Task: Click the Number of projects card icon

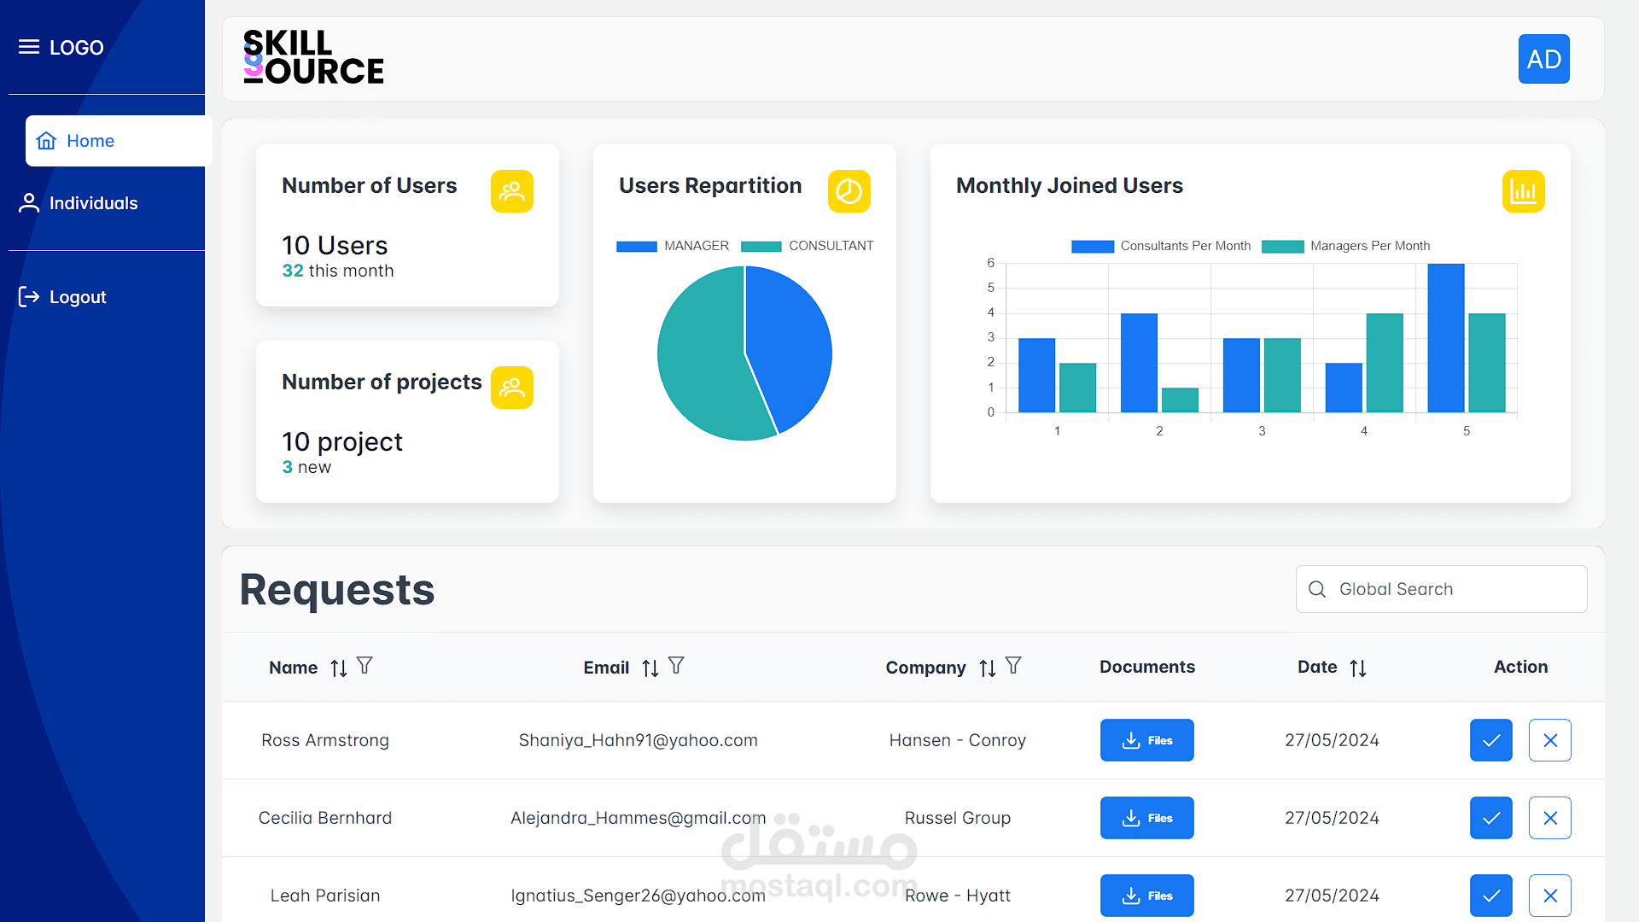Action: [512, 388]
